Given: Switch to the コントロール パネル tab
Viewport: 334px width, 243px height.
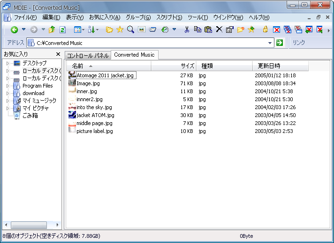Looking at the screenshot, I should [x=87, y=55].
